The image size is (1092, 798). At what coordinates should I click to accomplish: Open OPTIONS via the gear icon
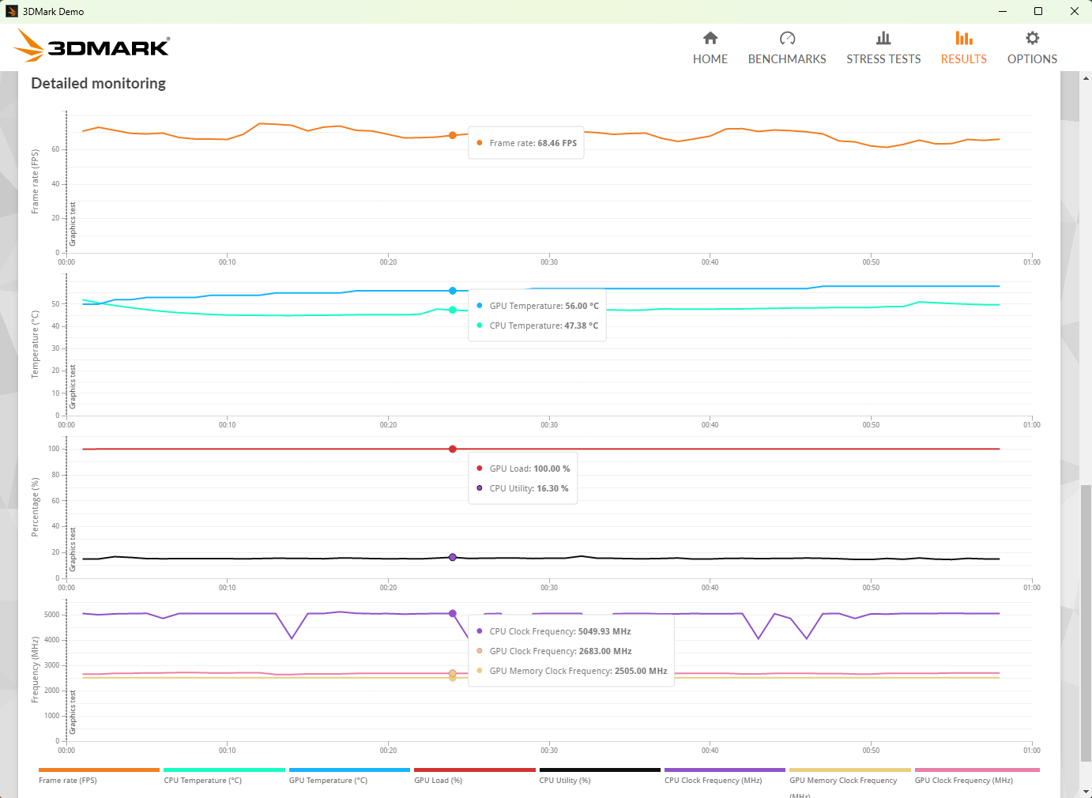pyautogui.click(x=1032, y=38)
